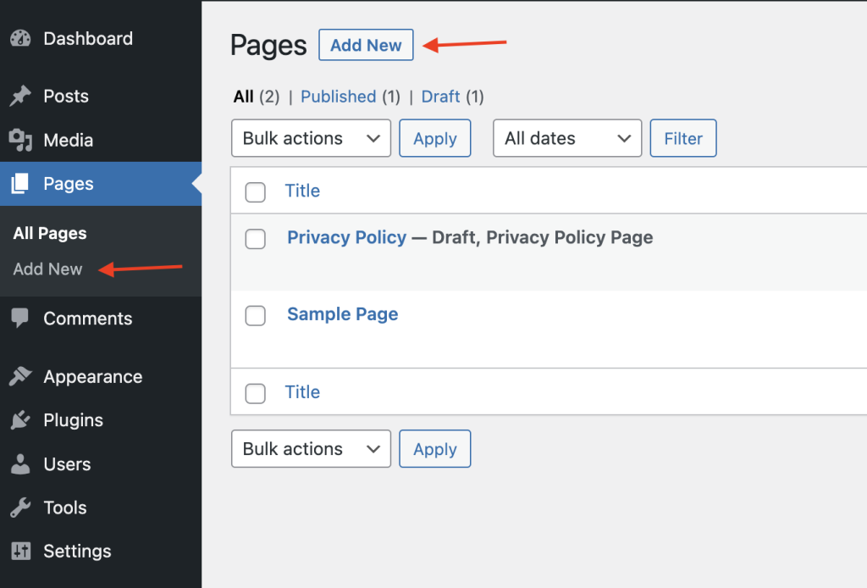Expand the bottom Bulk actions dropdown
This screenshot has width=867, height=588.
(311, 448)
